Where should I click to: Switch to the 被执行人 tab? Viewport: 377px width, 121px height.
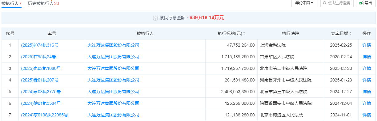click(11, 4)
